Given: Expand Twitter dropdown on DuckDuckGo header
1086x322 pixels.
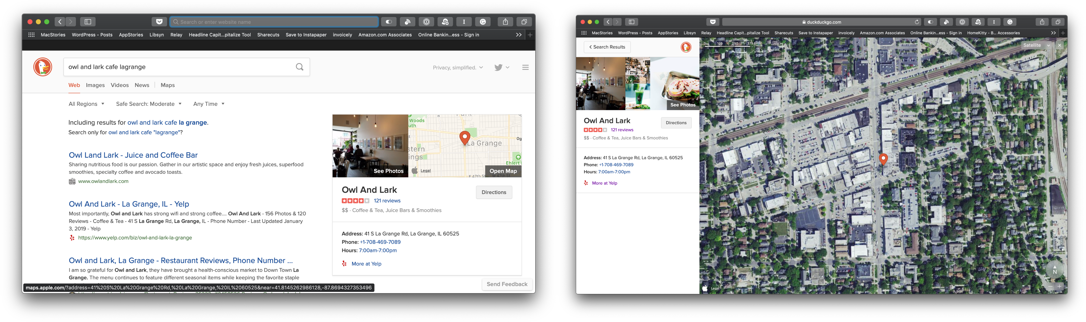Looking at the screenshot, I should click(502, 68).
